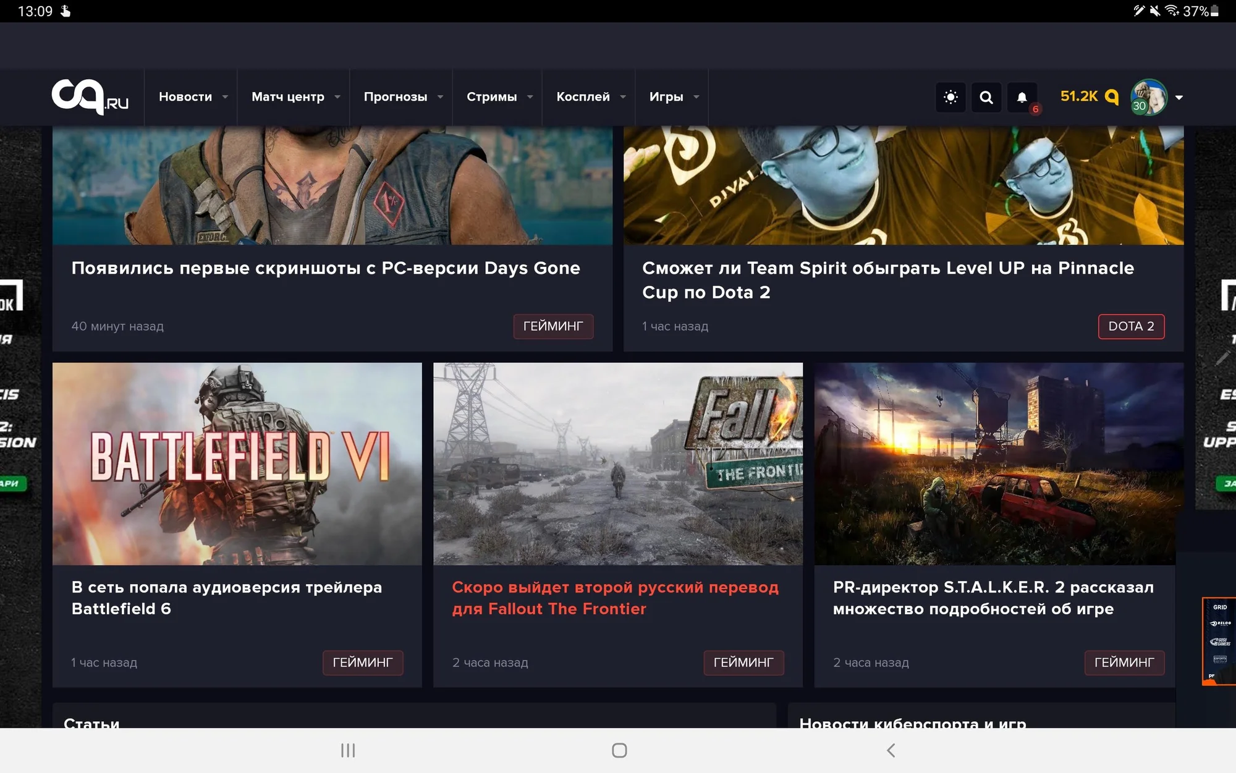Open the Стримы menu
The width and height of the screenshot is (1236, 773).
point(492,97)
